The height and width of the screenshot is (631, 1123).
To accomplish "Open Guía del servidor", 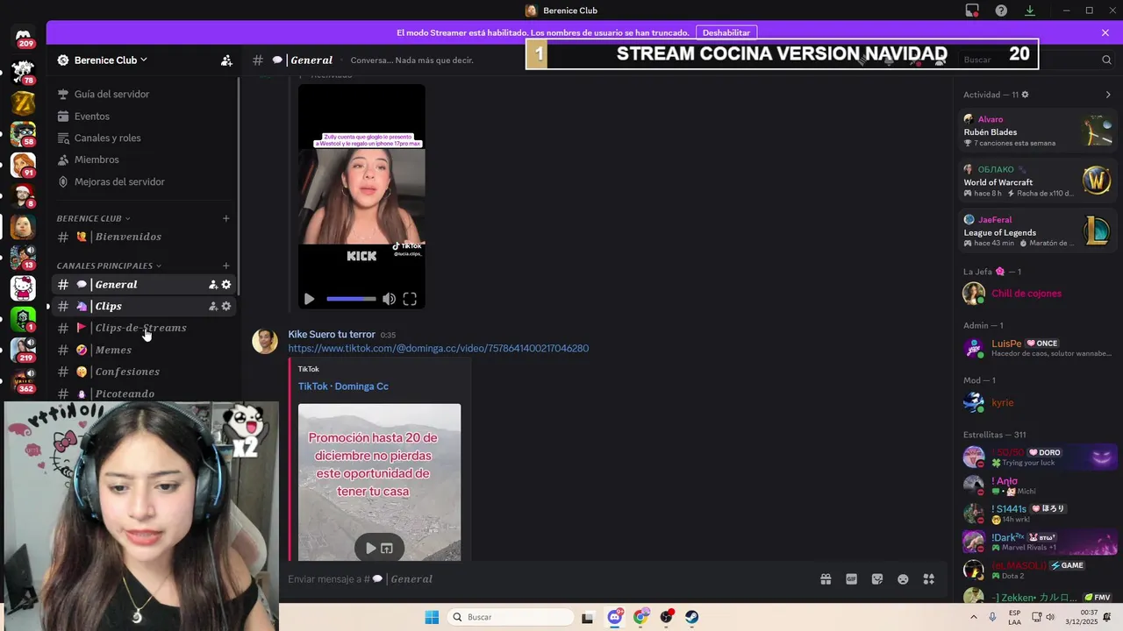I will tap(145, 94).
